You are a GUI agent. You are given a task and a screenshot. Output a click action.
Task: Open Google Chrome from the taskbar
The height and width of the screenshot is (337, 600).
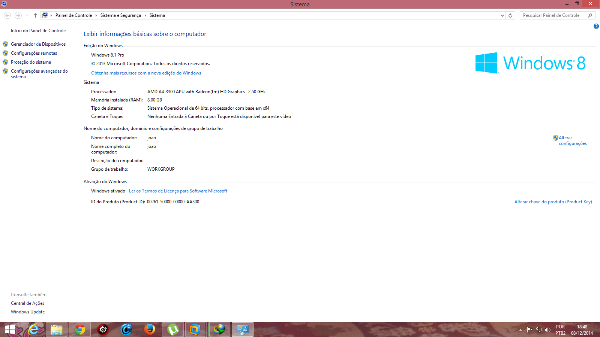pyautogui.click(x=79, y=330)
